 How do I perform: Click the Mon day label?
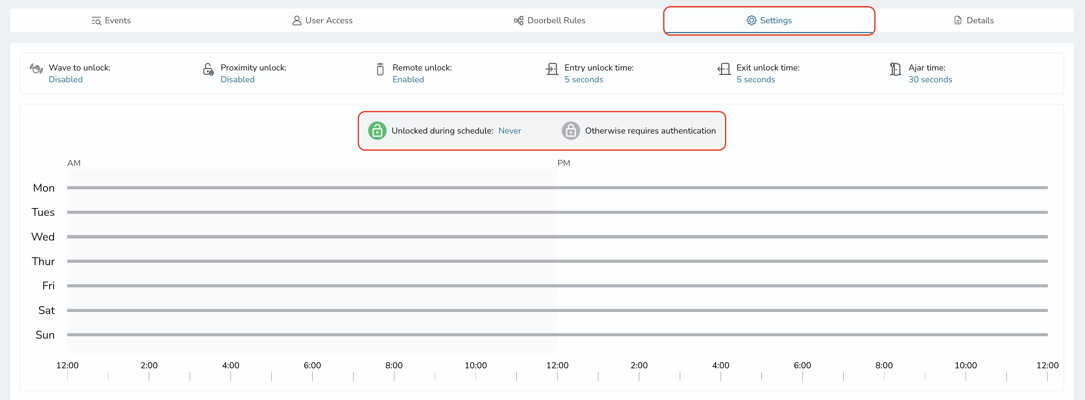[x=44, y=188]
